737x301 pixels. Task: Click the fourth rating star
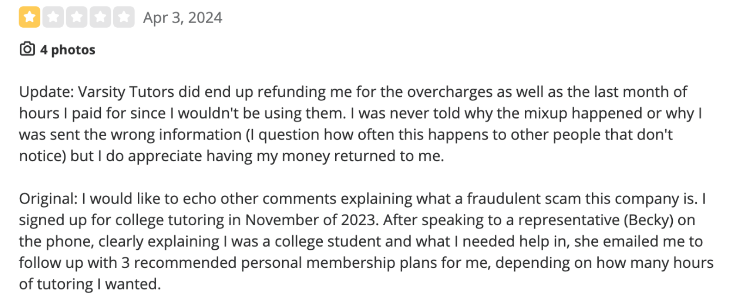[x=100, y=16]
